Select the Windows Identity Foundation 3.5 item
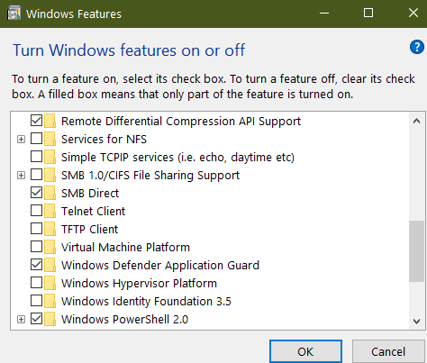Screen dimensions: 427x363 146,301
